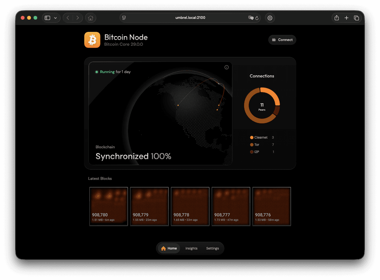Click the I2P legend dot
This screenshot has width=380, height=280.
pyautogui.click(x=251, y=152)
